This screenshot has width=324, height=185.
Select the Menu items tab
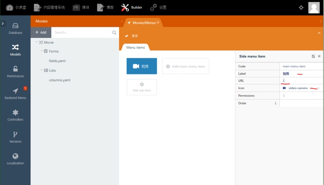point(136,47)
